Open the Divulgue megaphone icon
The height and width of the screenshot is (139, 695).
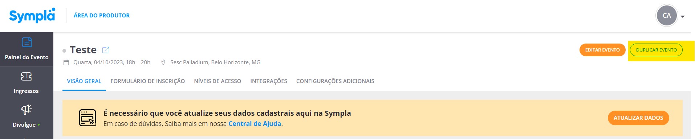(26, 110)
